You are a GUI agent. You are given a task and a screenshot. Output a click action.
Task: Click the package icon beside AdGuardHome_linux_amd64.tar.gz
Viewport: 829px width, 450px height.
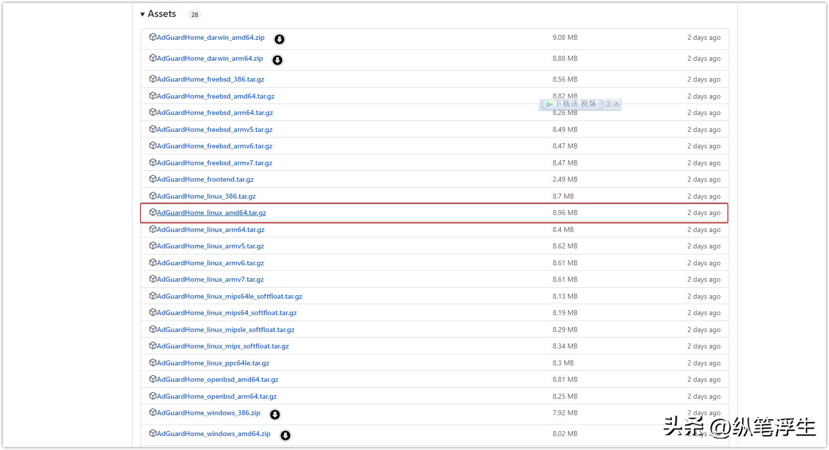[152, 212]
